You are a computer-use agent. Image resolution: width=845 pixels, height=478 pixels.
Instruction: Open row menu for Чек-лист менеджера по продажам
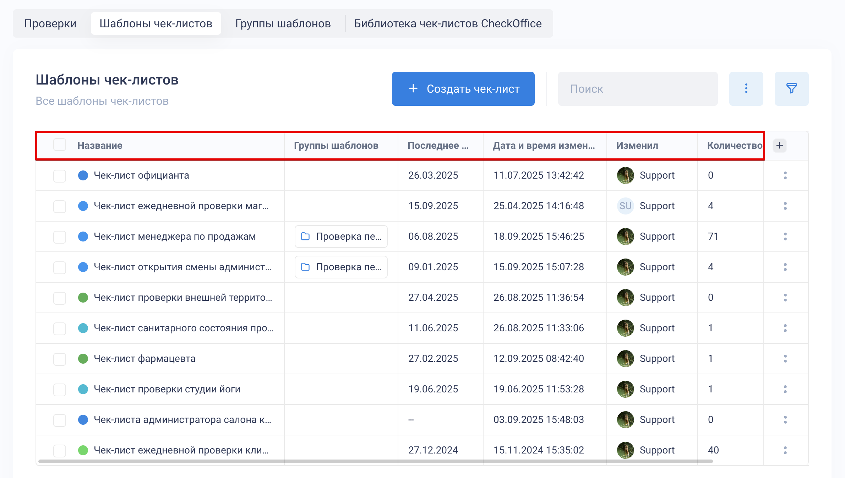(785, 237)
